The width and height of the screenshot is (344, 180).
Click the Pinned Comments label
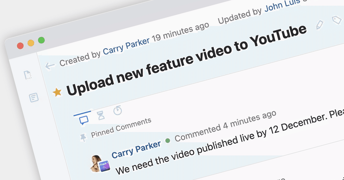[121, 127]
